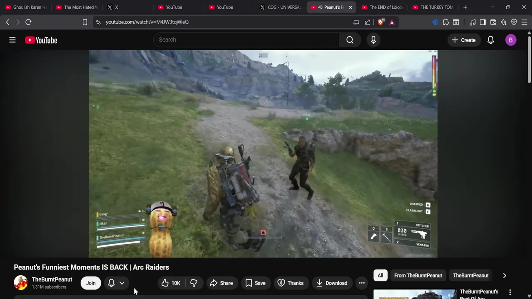Open subscription notification bell dropdown
The height and width of the screenshot is (299, 532).
coord(116,283)
